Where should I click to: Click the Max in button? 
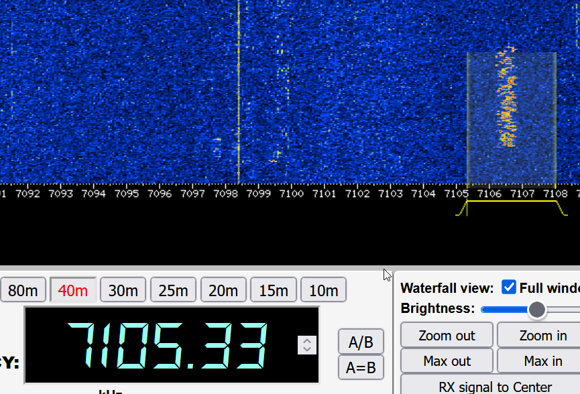tap(542, 361)
